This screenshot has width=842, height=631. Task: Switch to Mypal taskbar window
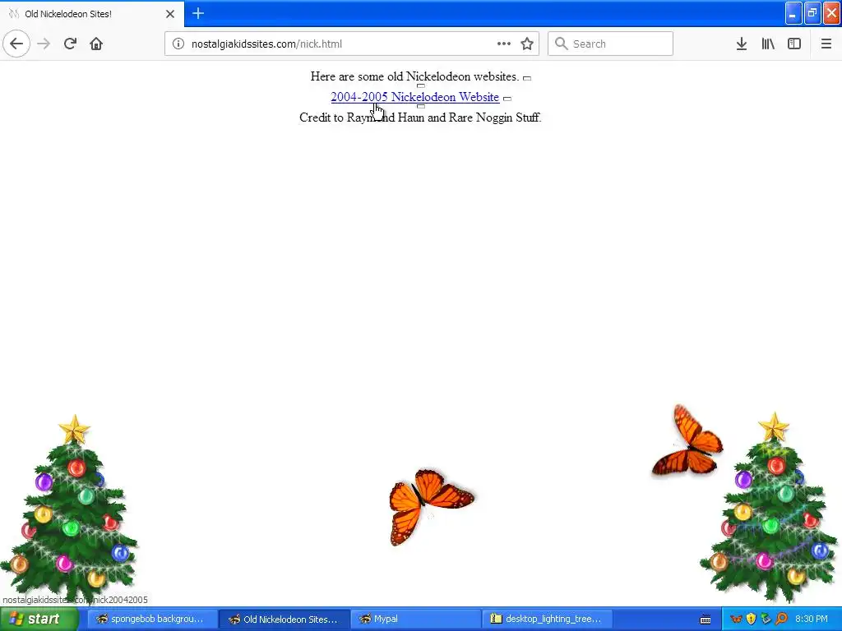(415, 619)
